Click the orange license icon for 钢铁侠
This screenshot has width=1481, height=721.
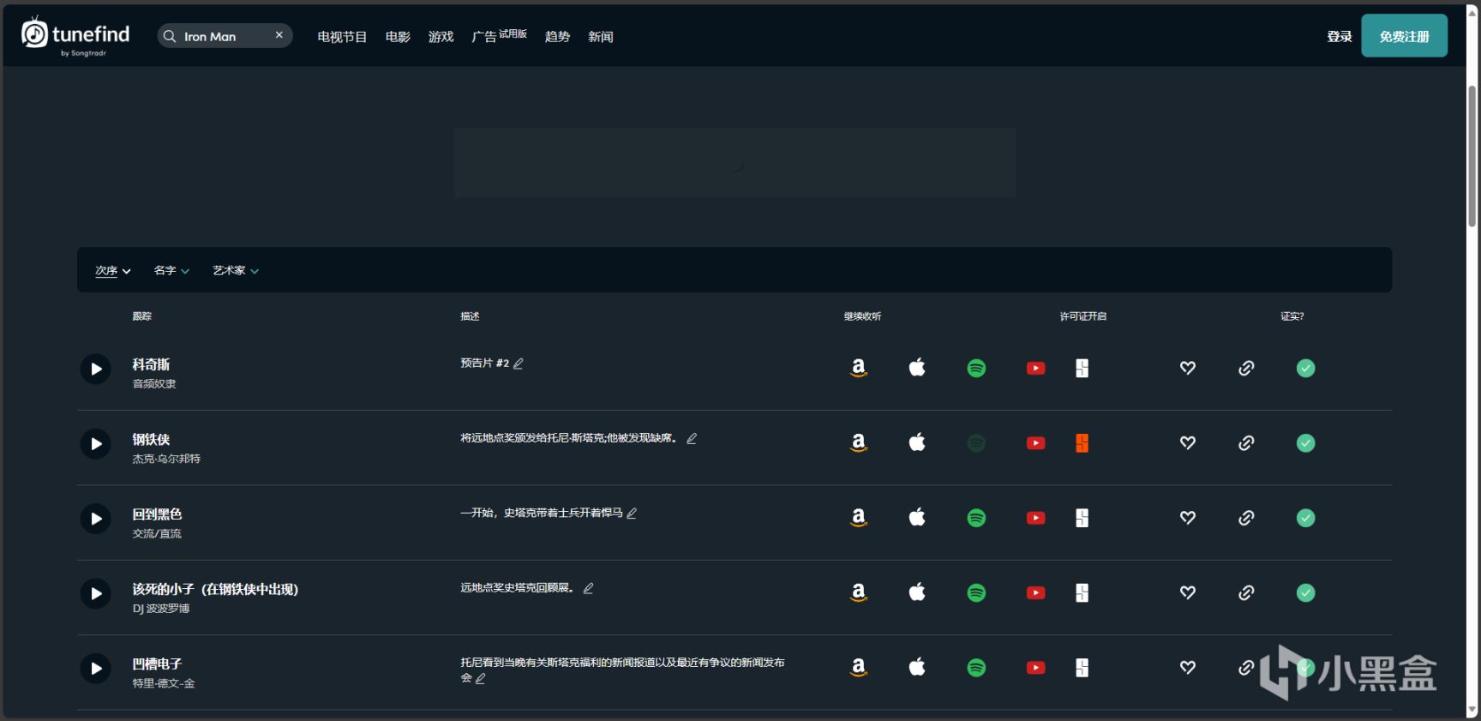pos(1082,443)
